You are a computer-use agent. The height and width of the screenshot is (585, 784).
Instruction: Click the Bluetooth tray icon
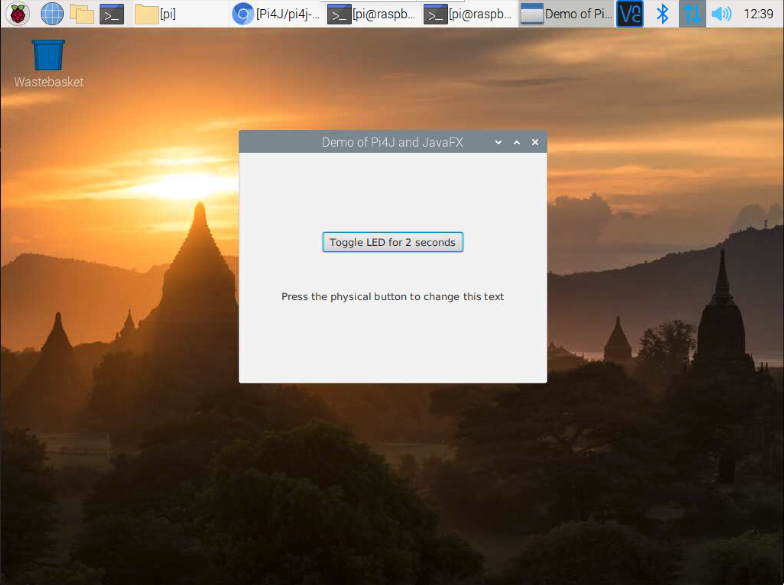tap(662, 14)
